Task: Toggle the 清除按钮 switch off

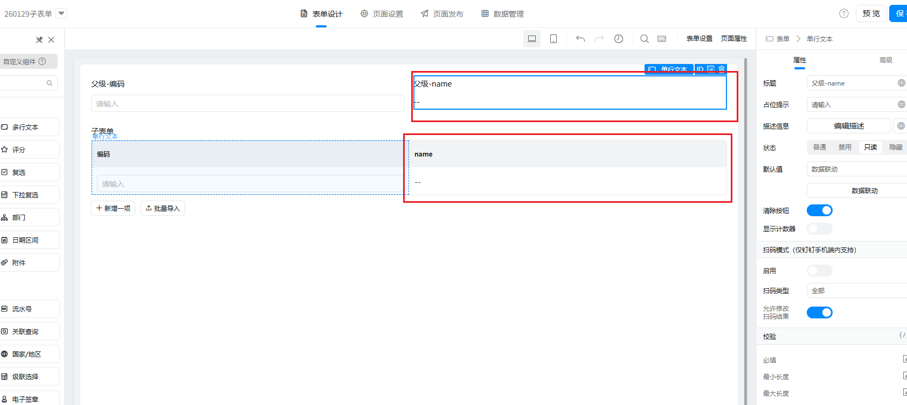Action: click(819, 210)
